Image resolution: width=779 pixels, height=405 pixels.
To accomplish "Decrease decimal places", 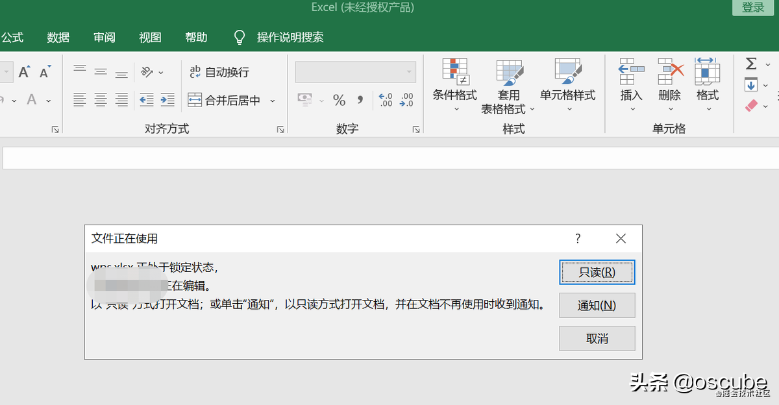I will (x=406, y=99).
